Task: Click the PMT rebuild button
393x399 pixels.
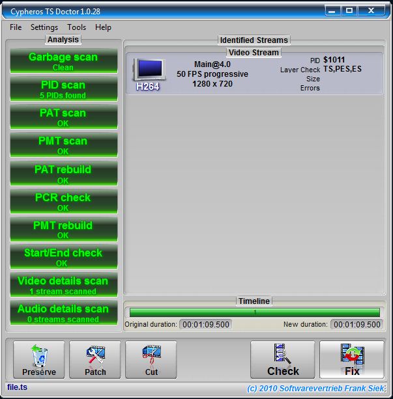Action: click(63, 230)
